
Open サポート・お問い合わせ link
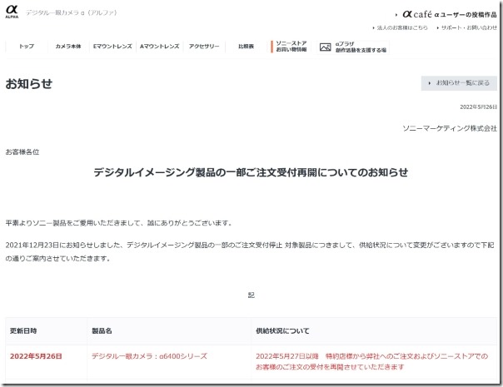(469, 28)
